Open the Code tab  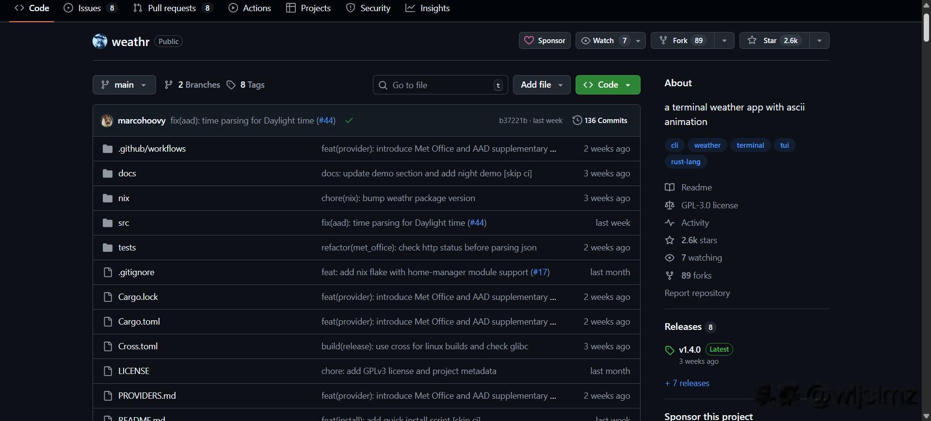click(32, 8)
